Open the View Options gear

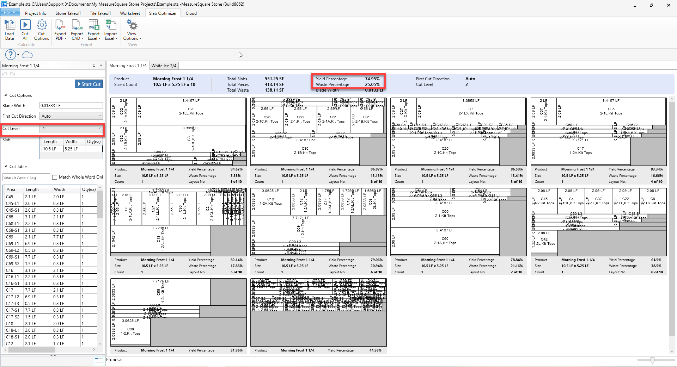pyautogui.click(x=132, y=25)
